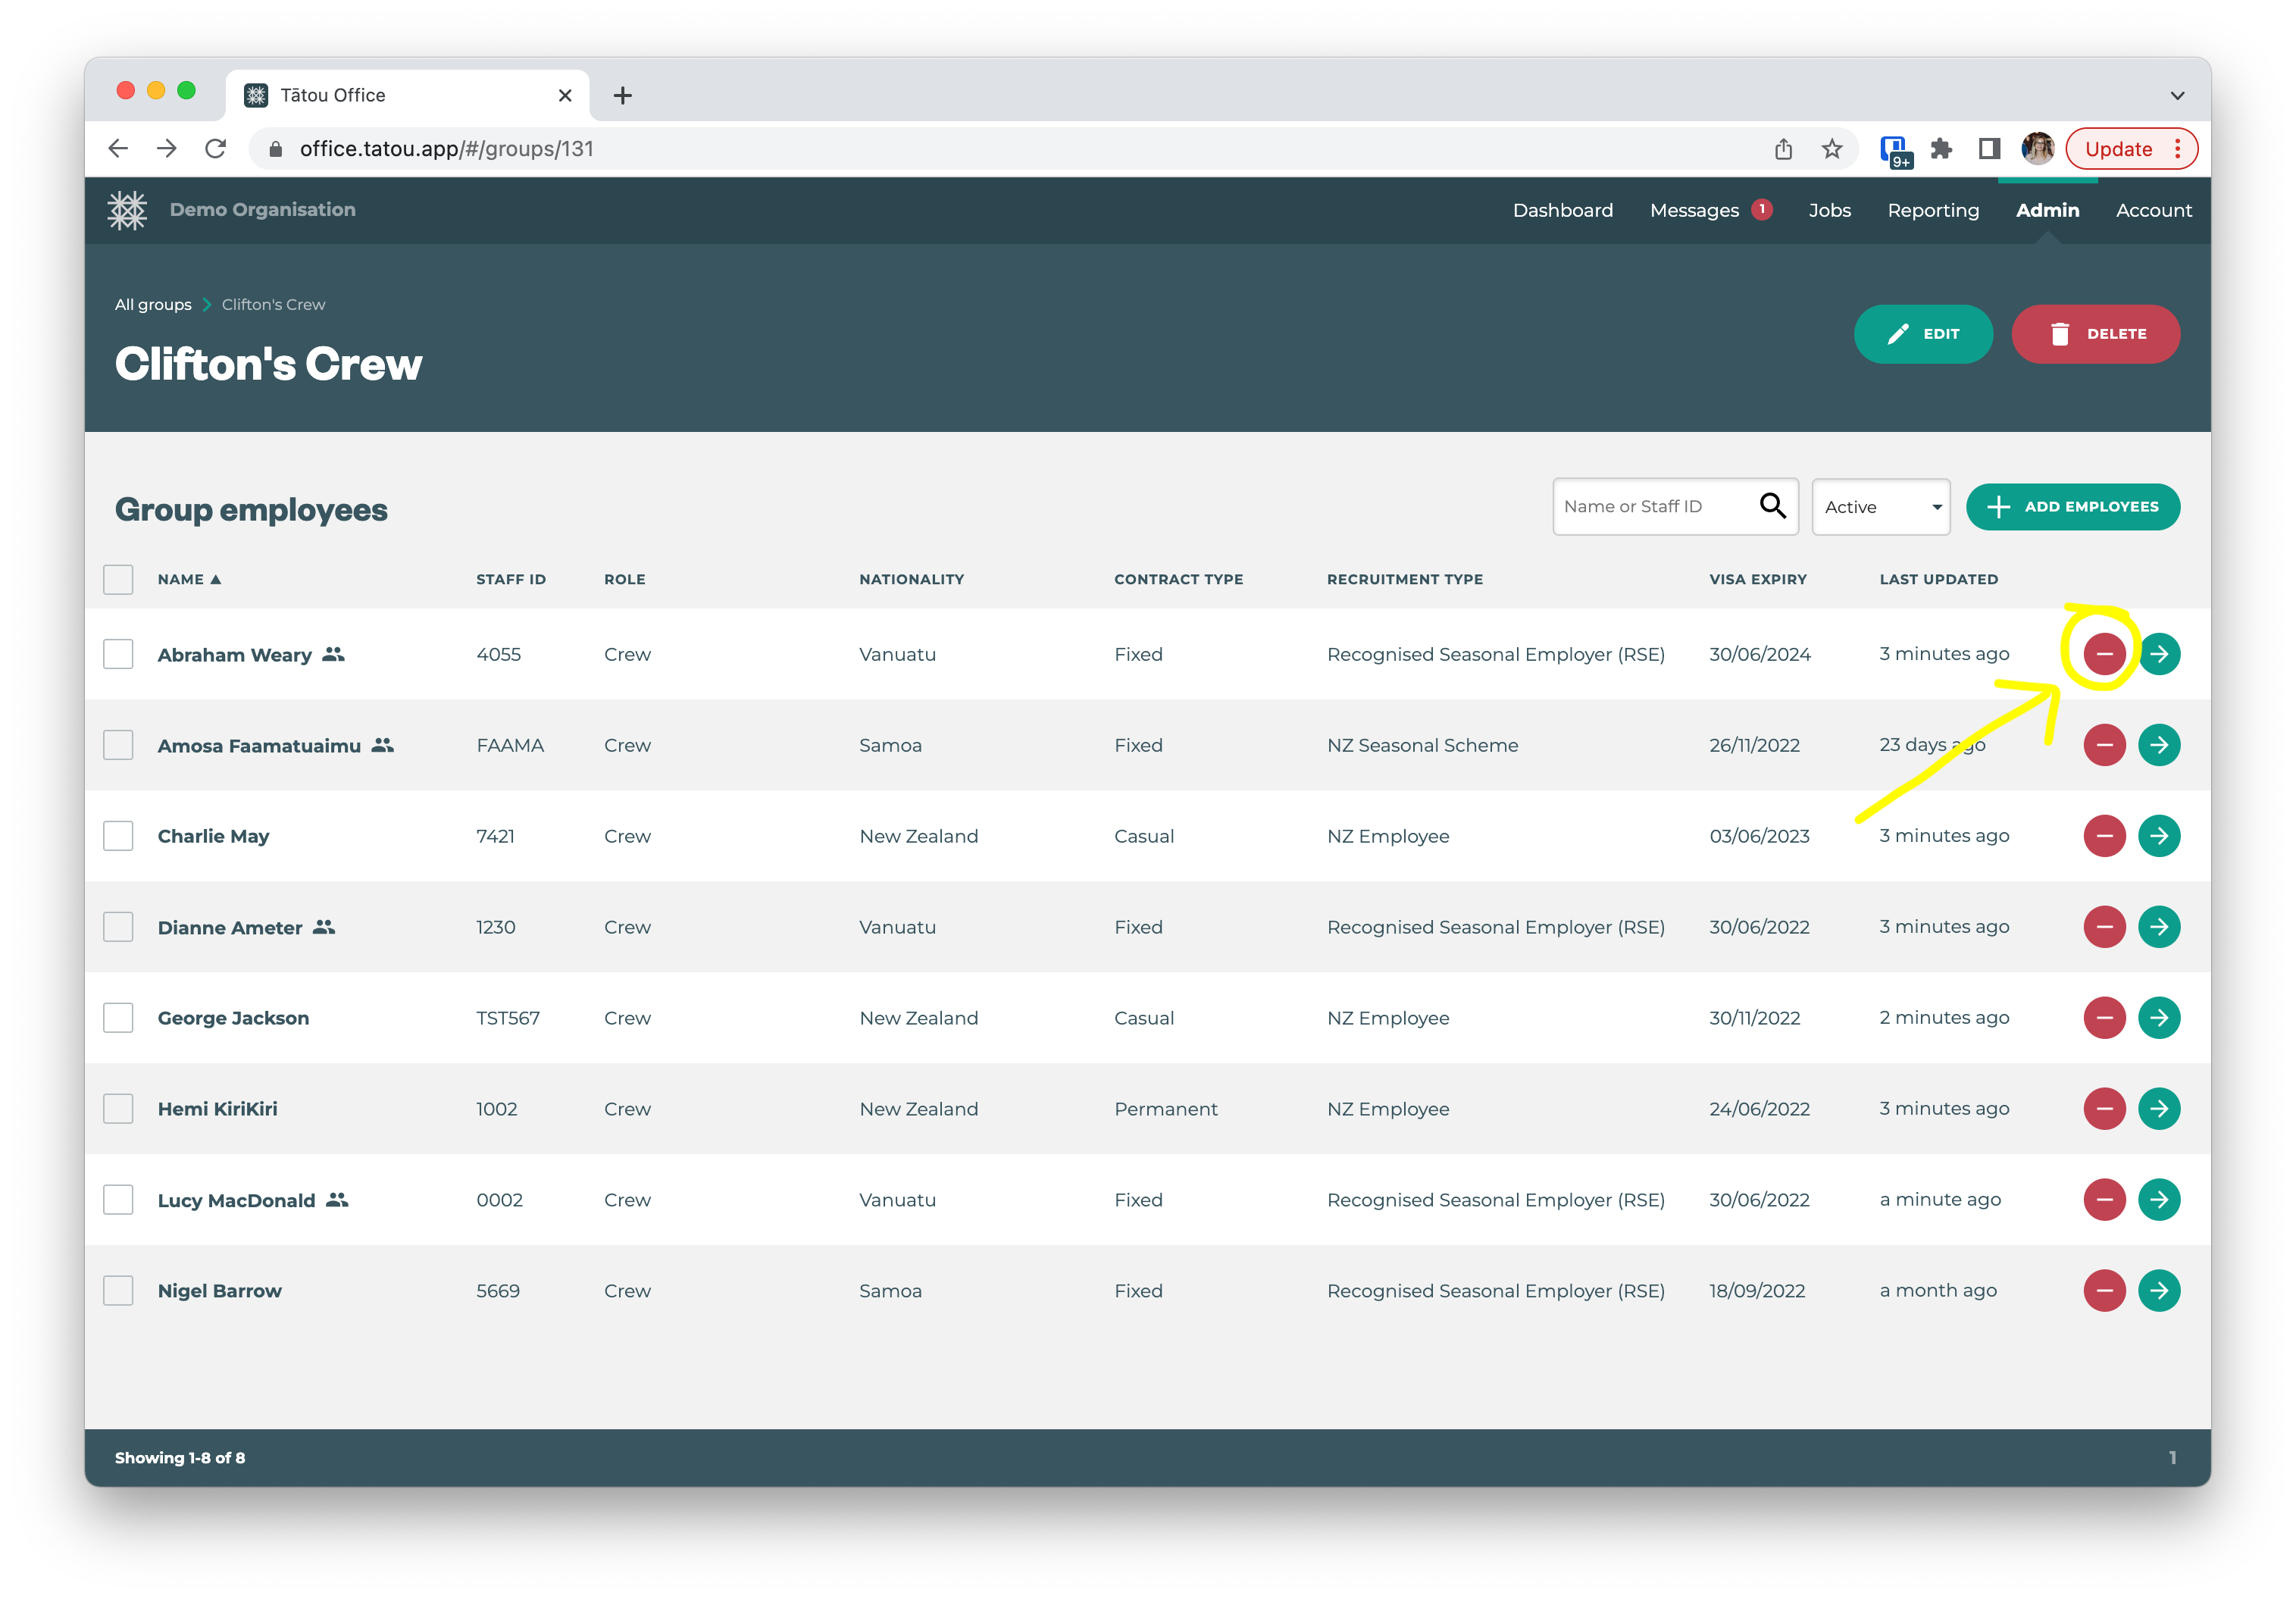Expand the browser tab list chevron
Screen dimensions: 2296x1599
2177,95
